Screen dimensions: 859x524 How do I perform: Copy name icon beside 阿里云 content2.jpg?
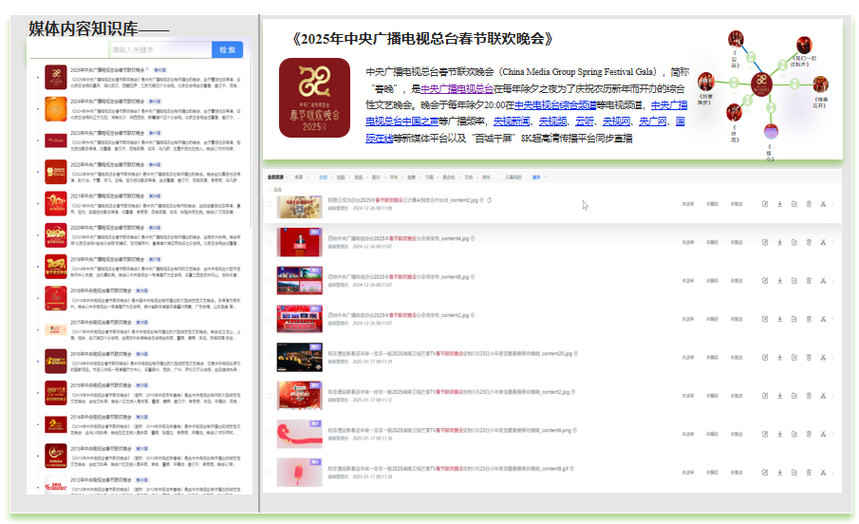(x=489, y=200)
